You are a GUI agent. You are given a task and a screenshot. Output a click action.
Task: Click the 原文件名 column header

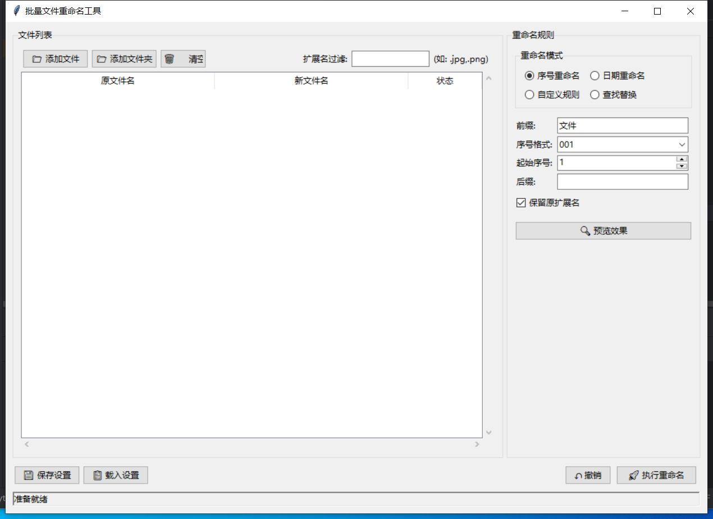pyautogui.click(x=118, y=81)
